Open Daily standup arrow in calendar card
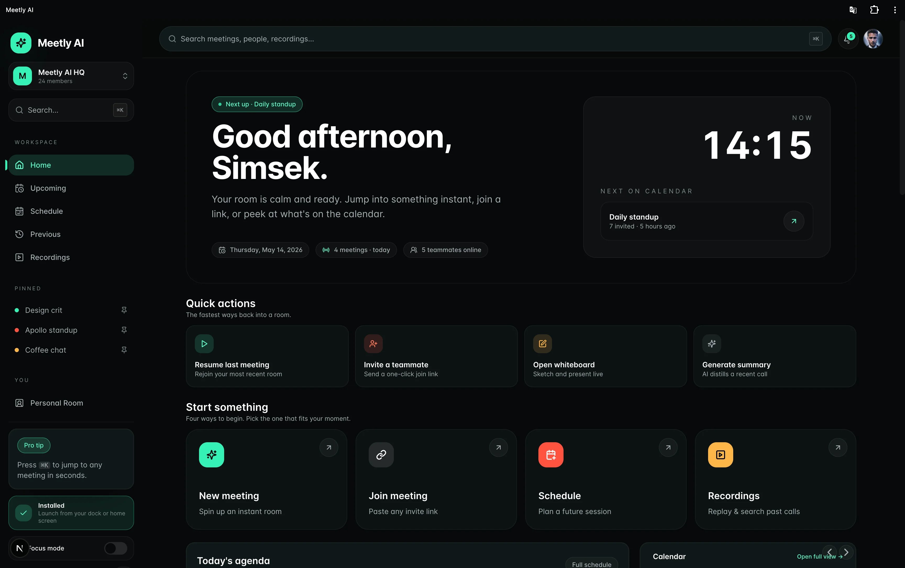The width and height of the screenshot is (905, 568). click(793, 221)
